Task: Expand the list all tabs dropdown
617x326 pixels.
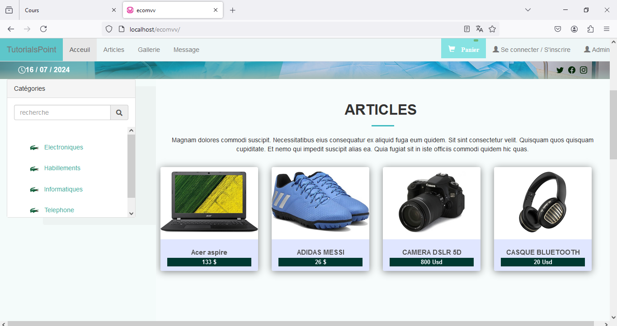Action: (528, 10)
